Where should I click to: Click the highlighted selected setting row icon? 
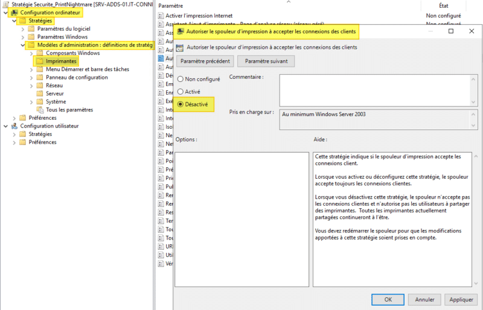tap(161, 58)
